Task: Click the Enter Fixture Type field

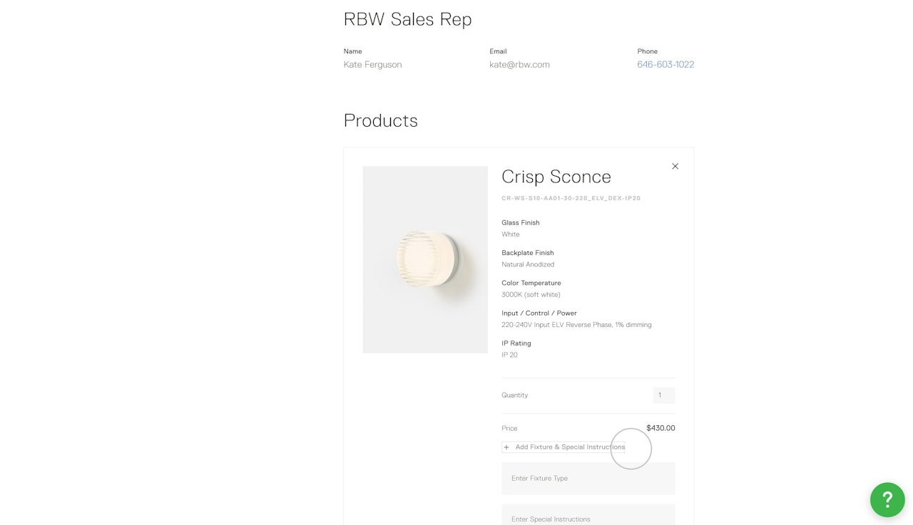Action: point(588,479)
